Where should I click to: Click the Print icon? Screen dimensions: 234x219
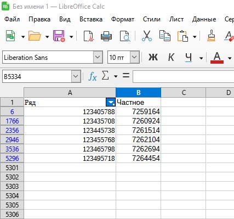[x=106, y=36]
